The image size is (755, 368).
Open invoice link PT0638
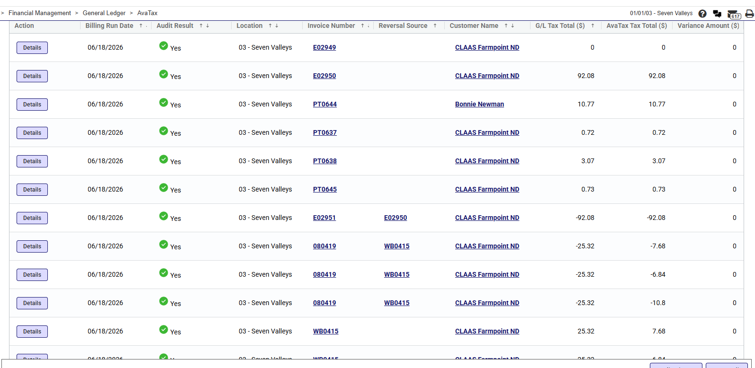[x=325, y=161]
